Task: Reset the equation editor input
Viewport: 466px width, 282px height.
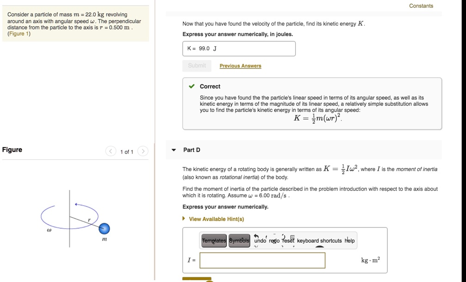Action: point(289,240)
